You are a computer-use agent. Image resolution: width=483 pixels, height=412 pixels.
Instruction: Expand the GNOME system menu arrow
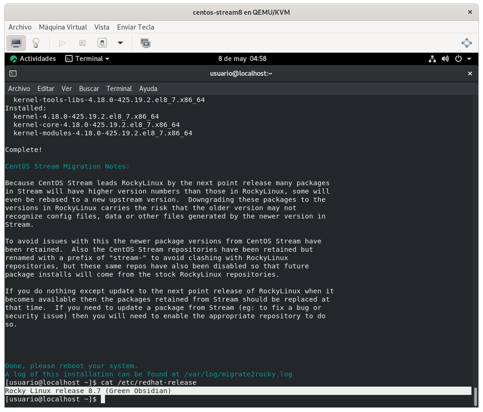coord(469,59)
